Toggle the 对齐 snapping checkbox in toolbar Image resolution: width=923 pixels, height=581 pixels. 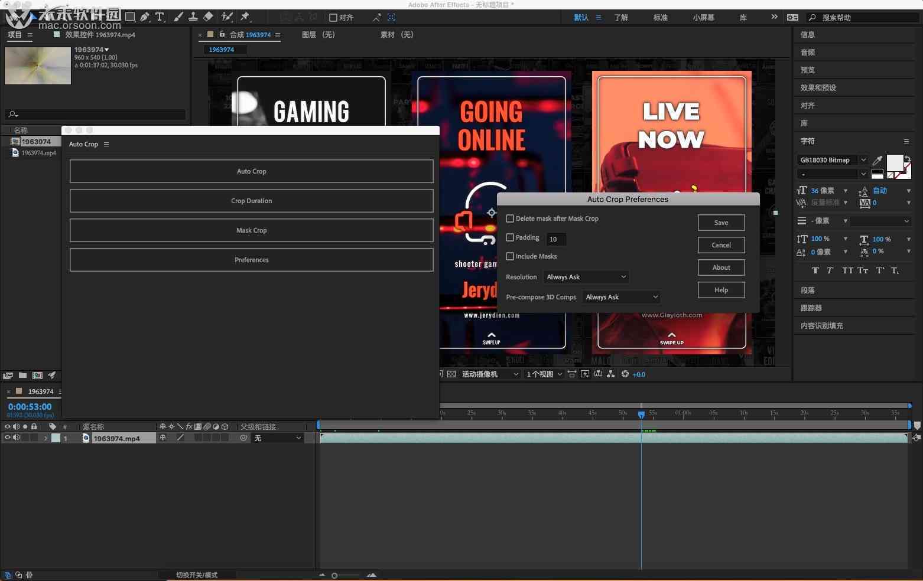(333, 18)
